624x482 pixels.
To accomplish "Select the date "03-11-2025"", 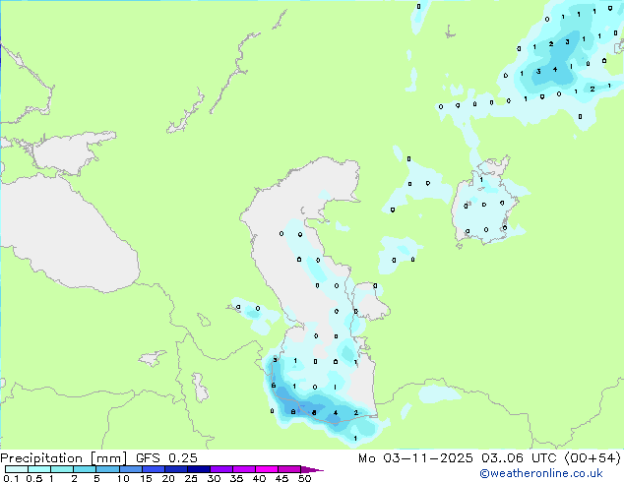I will point(428,458).
